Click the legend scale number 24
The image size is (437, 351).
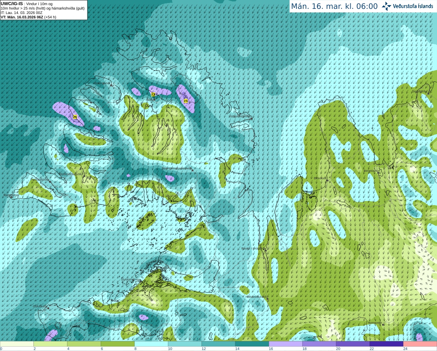point(405,349)
